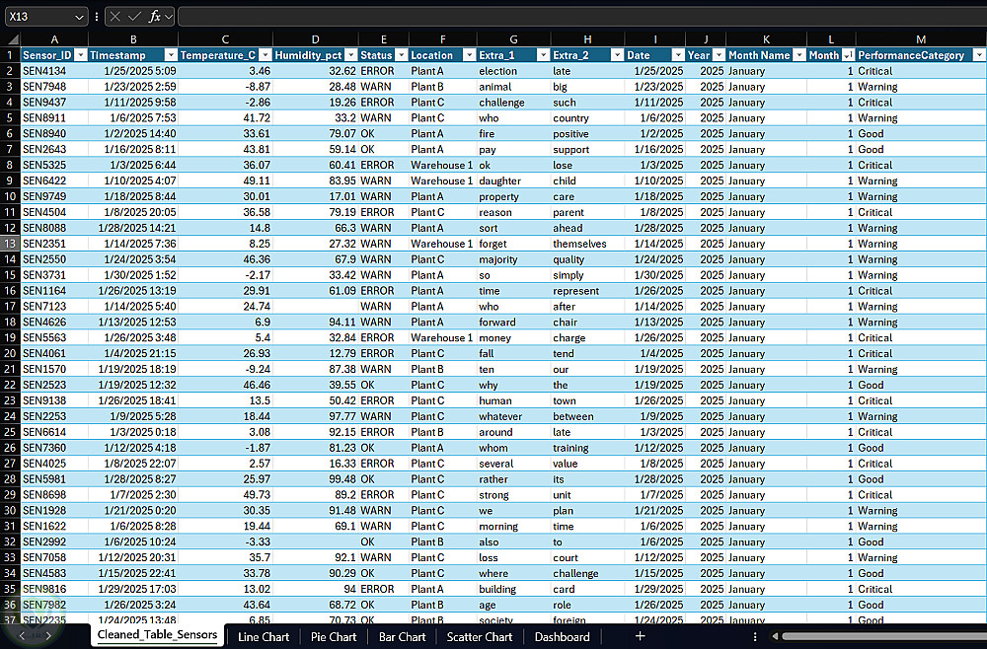
Task: Select humidity value 79.07
Action: tap(316, 134)
